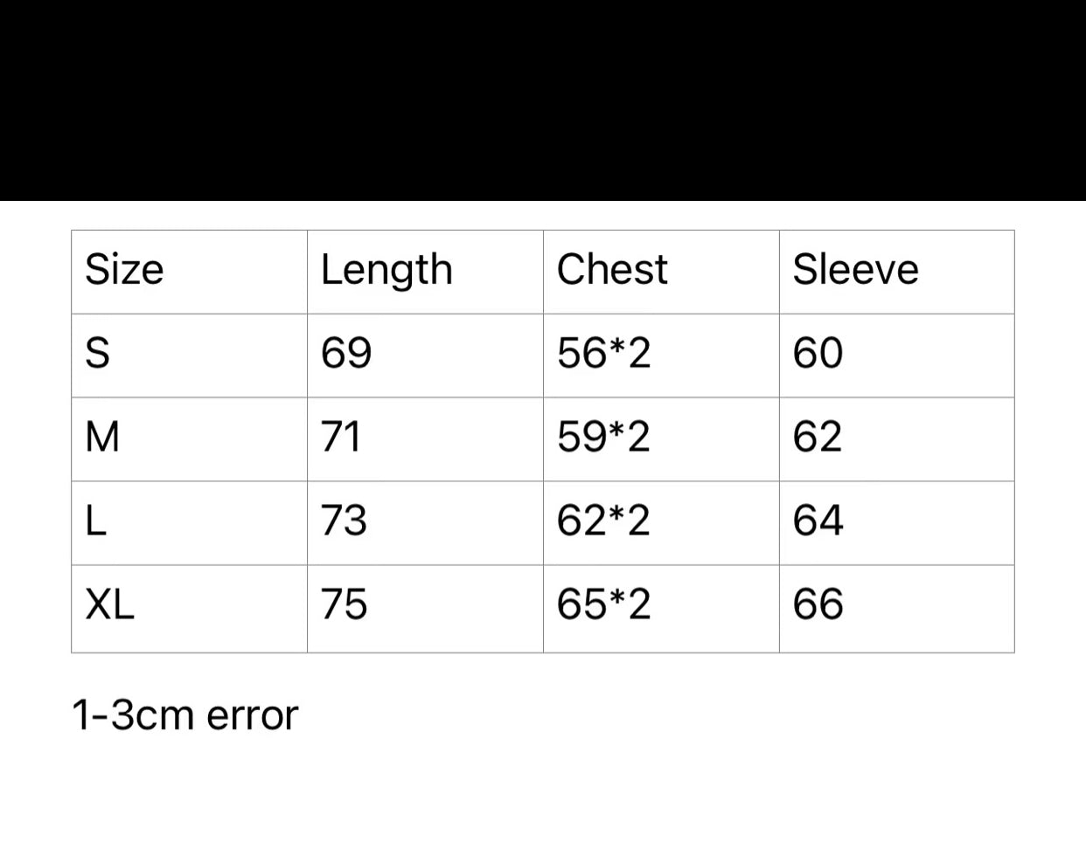Click the Size column header

[x=124, y=270]
